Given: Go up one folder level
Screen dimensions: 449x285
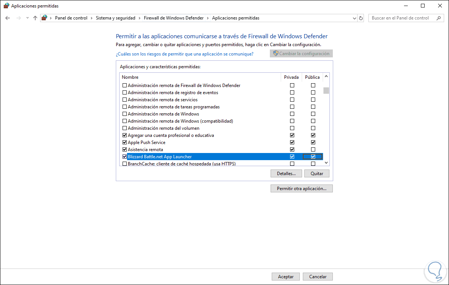Looking at the screenshot, I should pos(35,18).
